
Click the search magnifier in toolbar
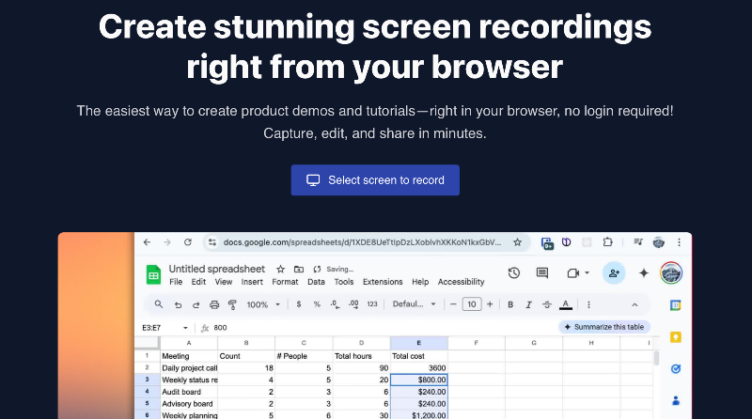click(x=158, y=304)
